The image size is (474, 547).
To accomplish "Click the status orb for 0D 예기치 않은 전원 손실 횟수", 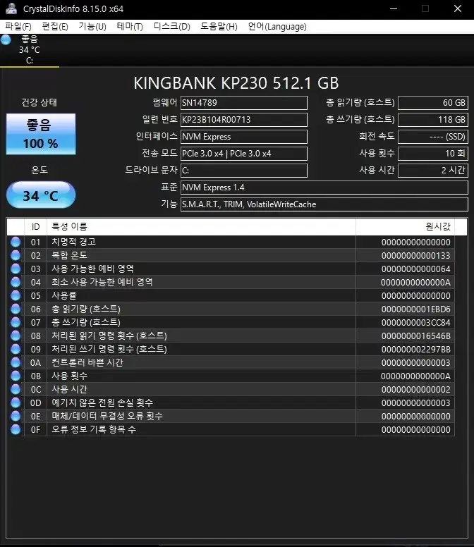I will pos(16,402).
